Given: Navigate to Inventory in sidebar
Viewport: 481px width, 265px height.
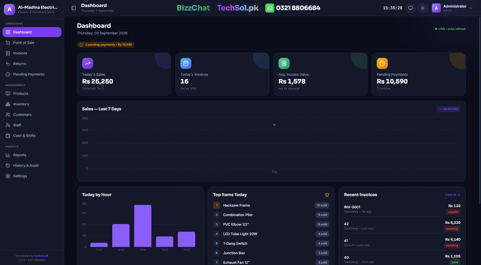Looking at the screenshot, I should [32, 104].
